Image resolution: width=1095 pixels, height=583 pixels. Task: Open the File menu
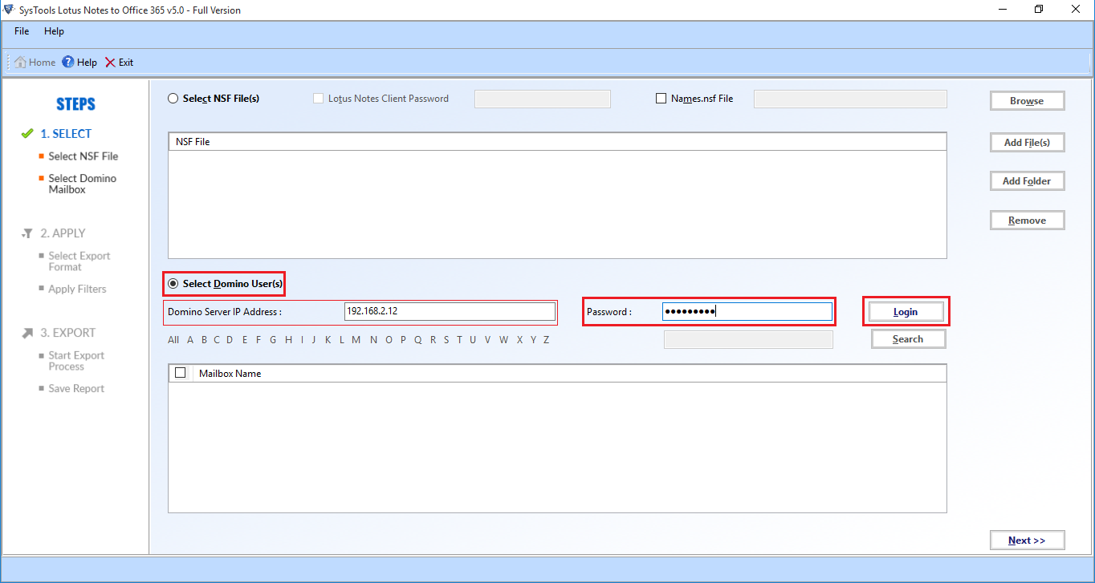(x=22, y=31)
